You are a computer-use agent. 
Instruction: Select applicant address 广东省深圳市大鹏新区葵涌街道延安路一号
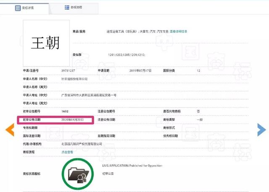pyautogui.click(x=89, y=95)
